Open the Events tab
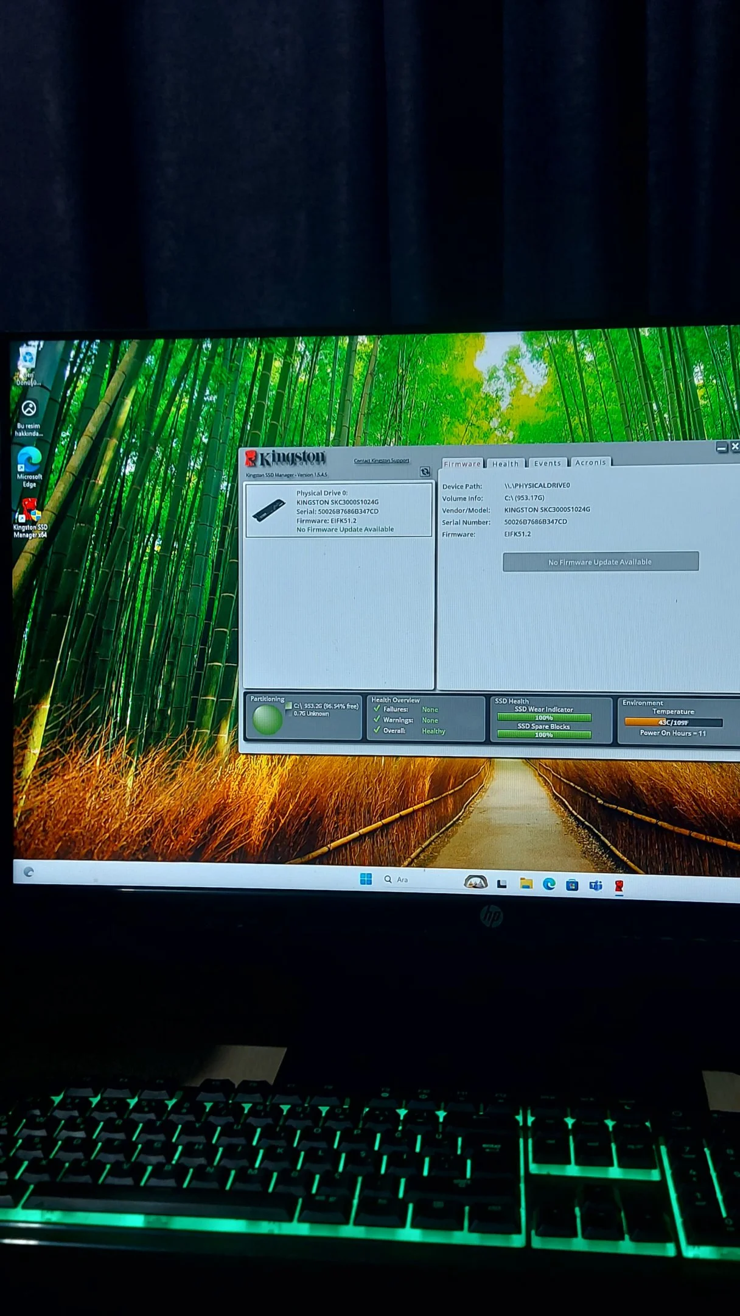Image resolution: width=740 pixels, height=1316 pixels. 547,463
